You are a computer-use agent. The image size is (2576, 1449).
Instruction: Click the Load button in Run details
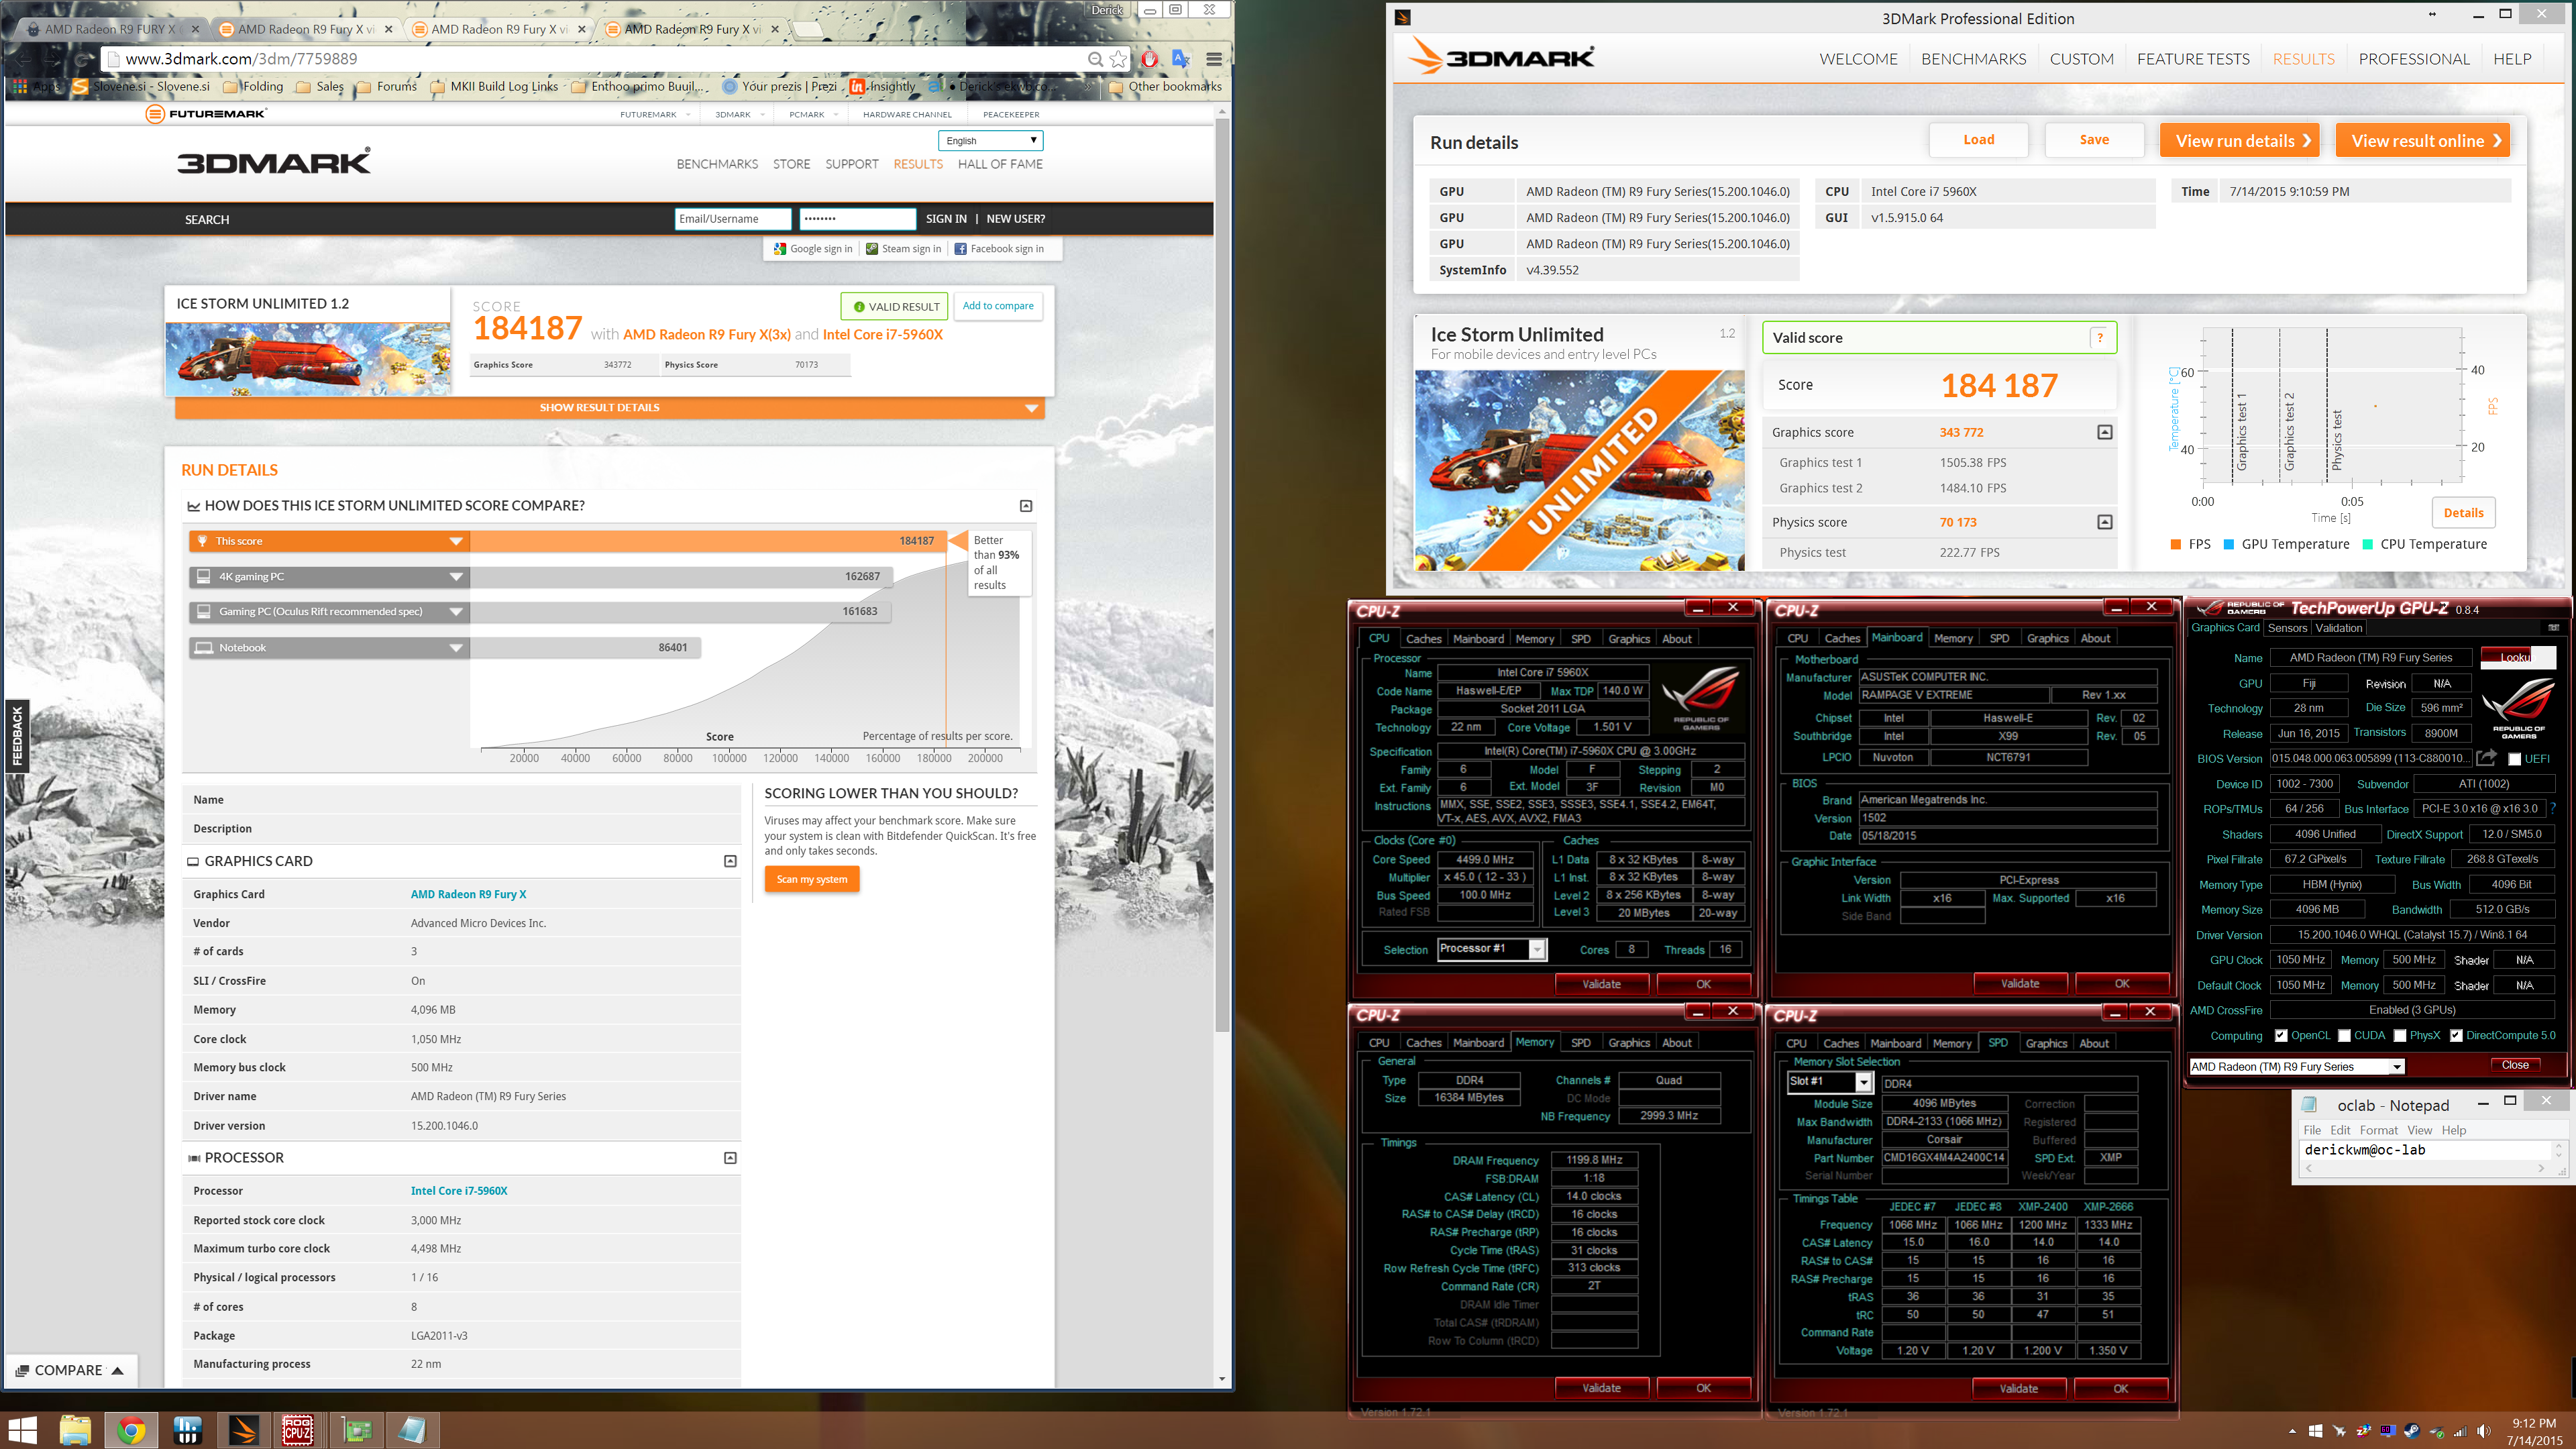pyautogui.click(x=1978, y=140)
